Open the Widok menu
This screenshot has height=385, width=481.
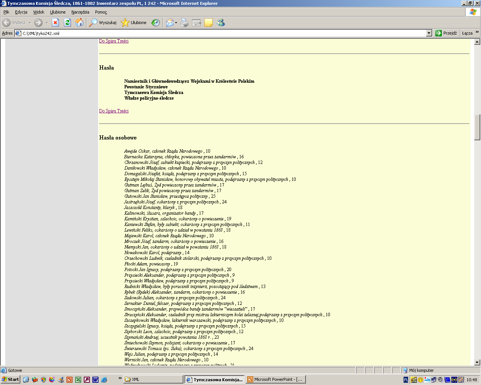click(x=39, y=12)
